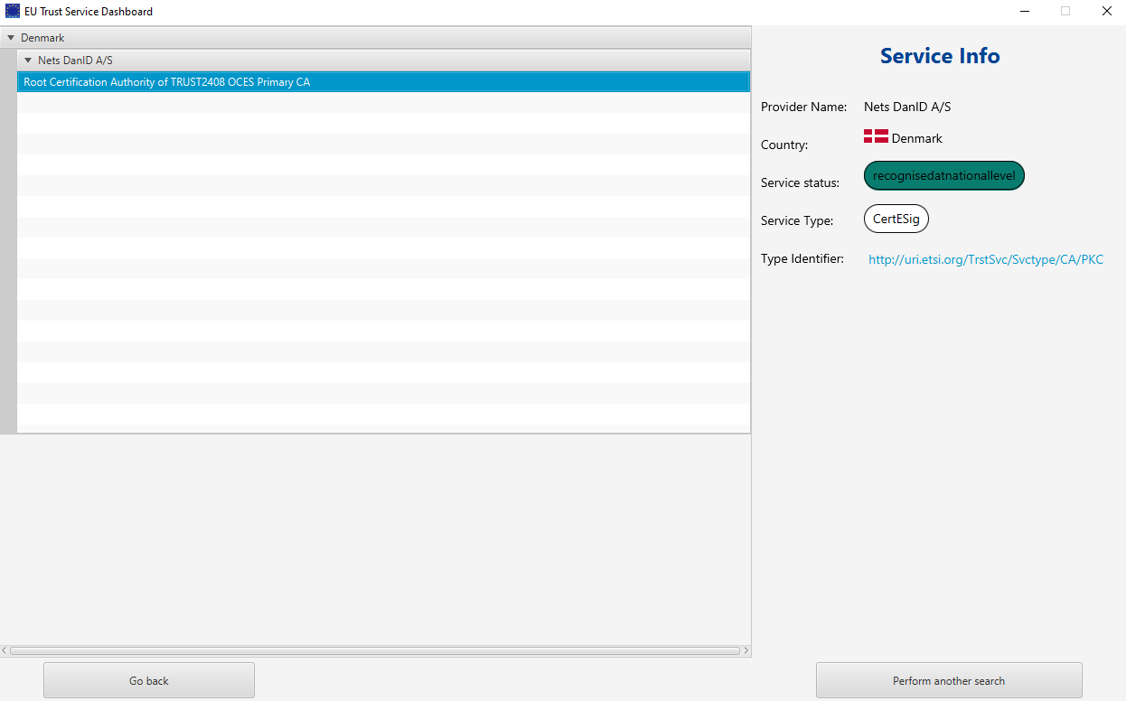The width and height of the screenshot is (1126, 701).
Task: Select Root Certification Authority of TRUST2408 row
Action: [x=383, y=82]
